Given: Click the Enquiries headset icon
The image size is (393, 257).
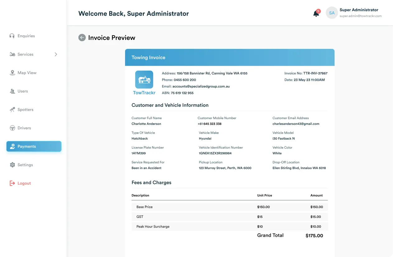Looking at the screenshot, I should [x=12, y=36].
